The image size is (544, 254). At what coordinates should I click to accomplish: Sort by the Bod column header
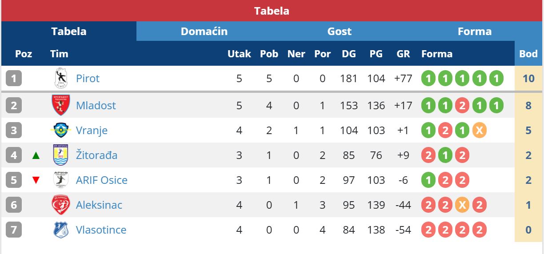click(528, 54)
